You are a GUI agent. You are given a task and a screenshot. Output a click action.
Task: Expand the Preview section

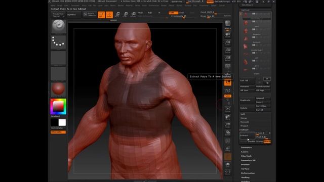pos(245,165)
